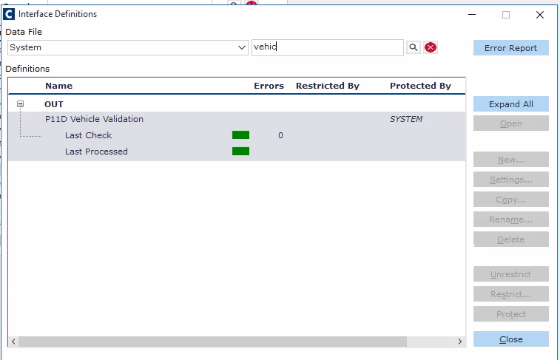Click the Restrict... button
The height and width of the screenshot is (360, 560).
pyautogui.click(x=510, y=294)
